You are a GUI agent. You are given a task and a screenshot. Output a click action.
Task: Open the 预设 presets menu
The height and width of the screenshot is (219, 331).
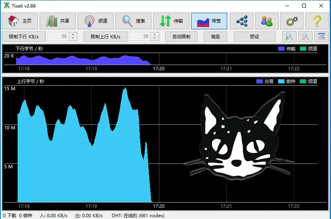click(255, 36)
